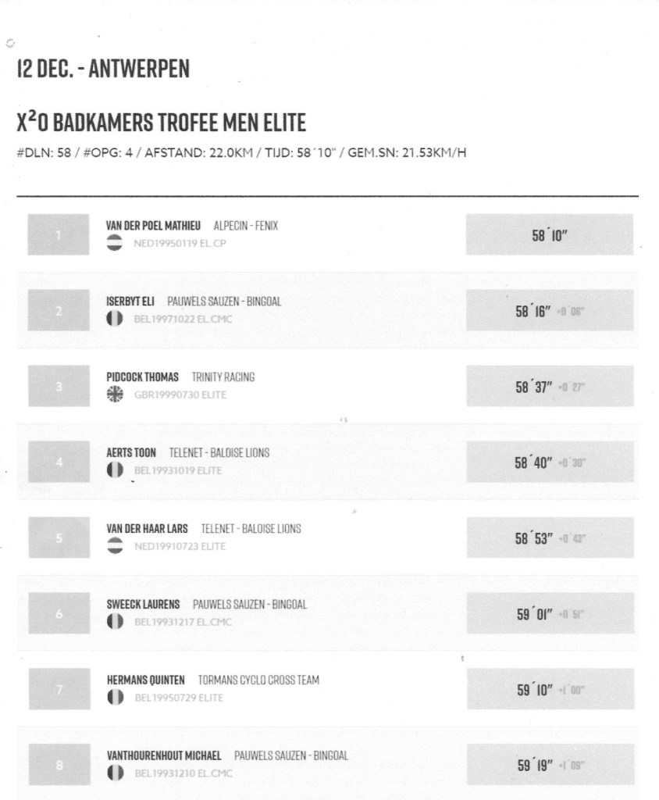
Task: Open team name Alpecin - Fenix
Action: click(x=246, y=226)
